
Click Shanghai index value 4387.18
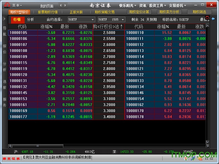(x=27, y=152)
